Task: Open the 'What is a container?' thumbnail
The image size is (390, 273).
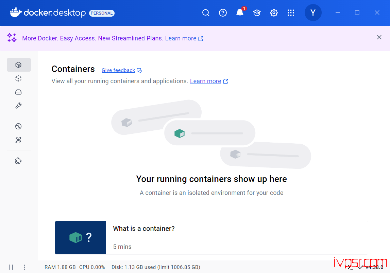Action: [81, 238]
